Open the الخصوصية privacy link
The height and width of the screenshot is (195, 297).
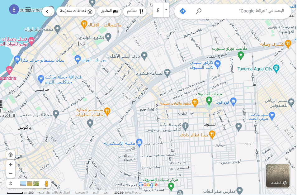(x=81, y=193)
